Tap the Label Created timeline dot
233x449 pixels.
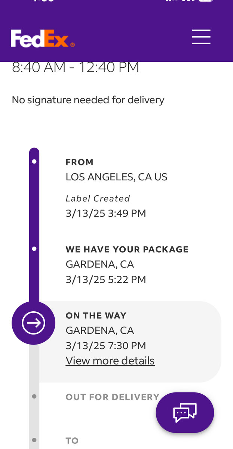[x=34, y=162]
